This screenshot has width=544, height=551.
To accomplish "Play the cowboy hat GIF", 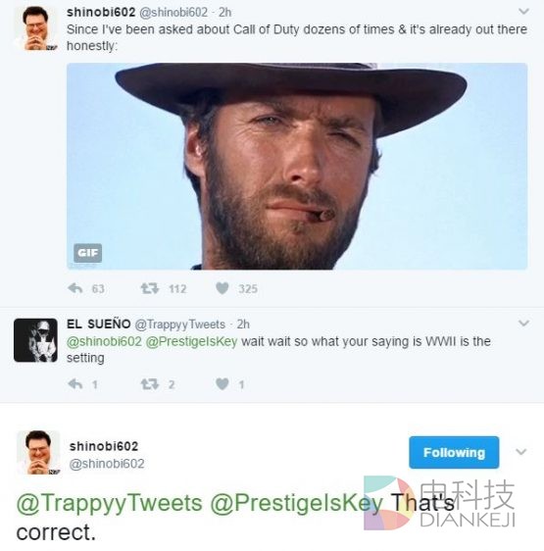I will (297, 167).
